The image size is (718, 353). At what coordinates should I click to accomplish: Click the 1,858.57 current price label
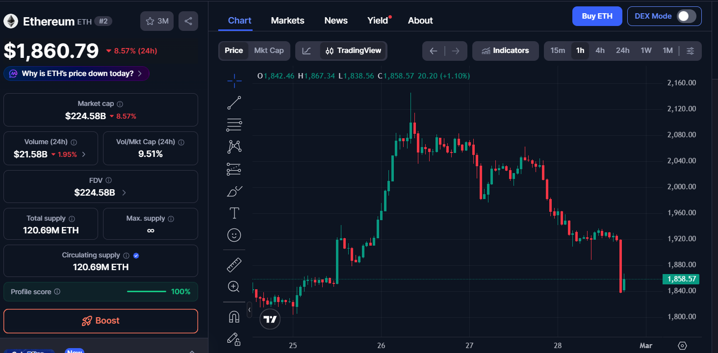[681, 279]
